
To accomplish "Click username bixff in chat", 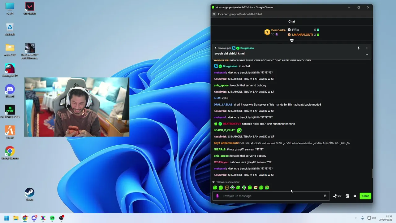I will click(x=217, y=98).
